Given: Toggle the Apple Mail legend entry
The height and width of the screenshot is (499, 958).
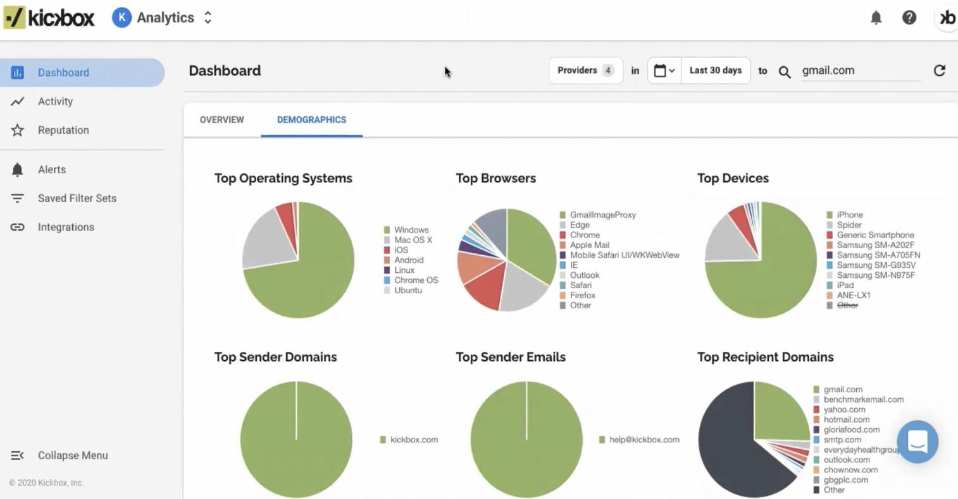Looking at the screenshot, I should click(x=585, y=245).
